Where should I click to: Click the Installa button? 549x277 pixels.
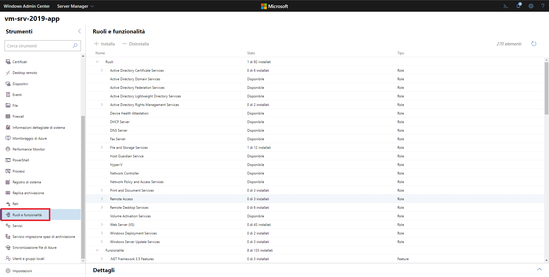(x=104, y=44)
